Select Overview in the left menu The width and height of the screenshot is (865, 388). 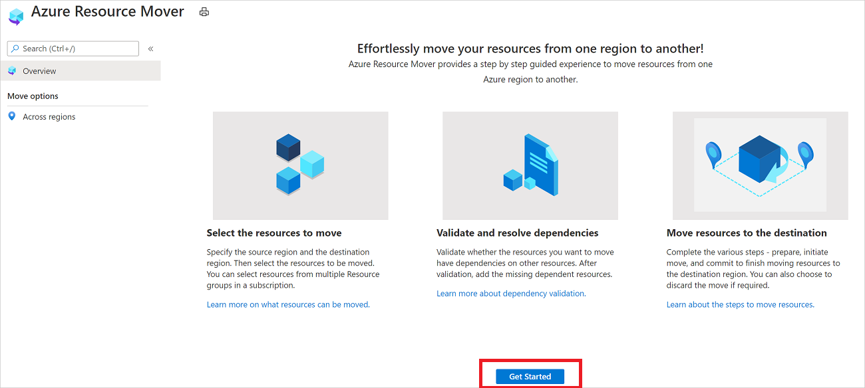81,71
